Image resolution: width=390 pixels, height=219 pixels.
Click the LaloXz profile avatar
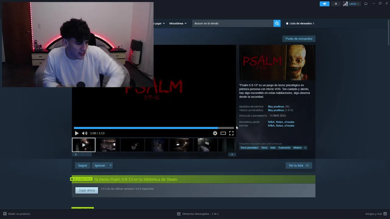pos(345,4)
